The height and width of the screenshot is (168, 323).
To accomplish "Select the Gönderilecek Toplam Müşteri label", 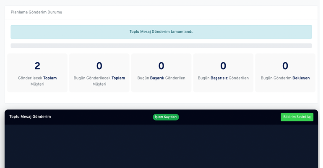I will [37, 81].
